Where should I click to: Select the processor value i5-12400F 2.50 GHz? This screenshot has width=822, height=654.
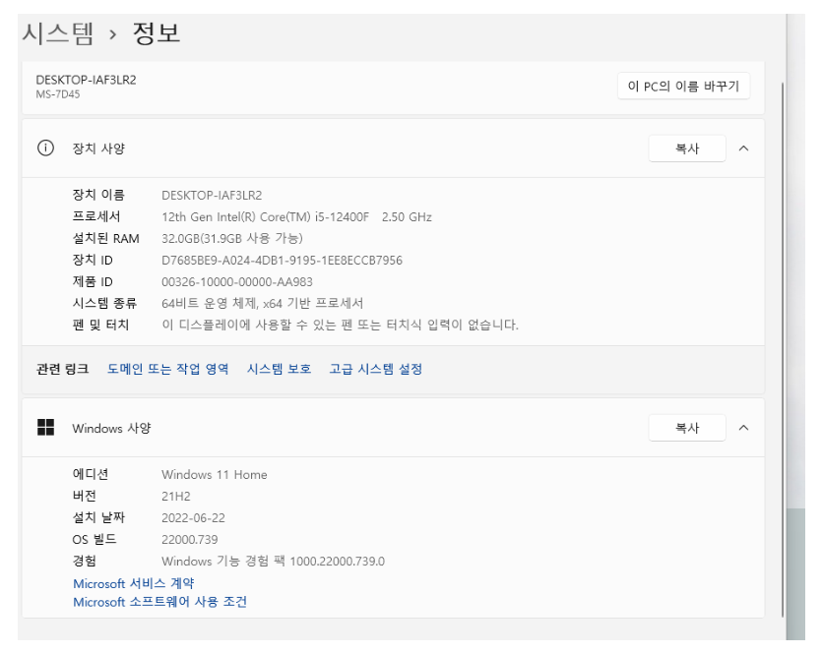[x=296, y=216]
